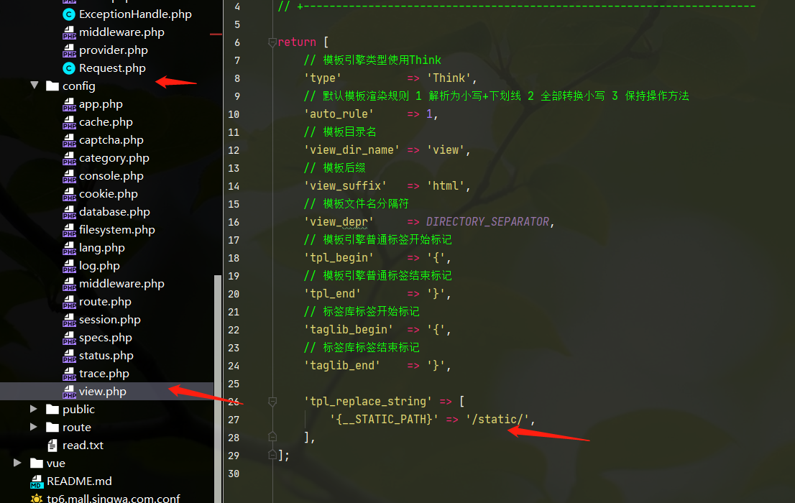Click the cookie.php file icon
This screenshot has height=503, width=795.
[69, 194]
